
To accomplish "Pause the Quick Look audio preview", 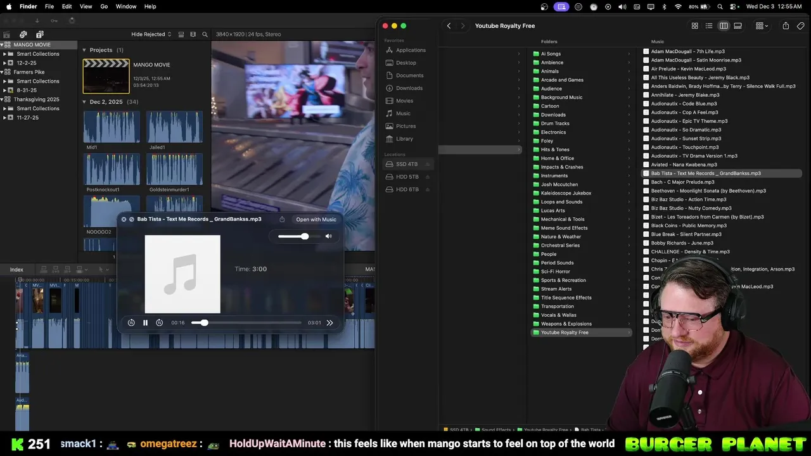I will pyautogui.click(x=145, y=323).
